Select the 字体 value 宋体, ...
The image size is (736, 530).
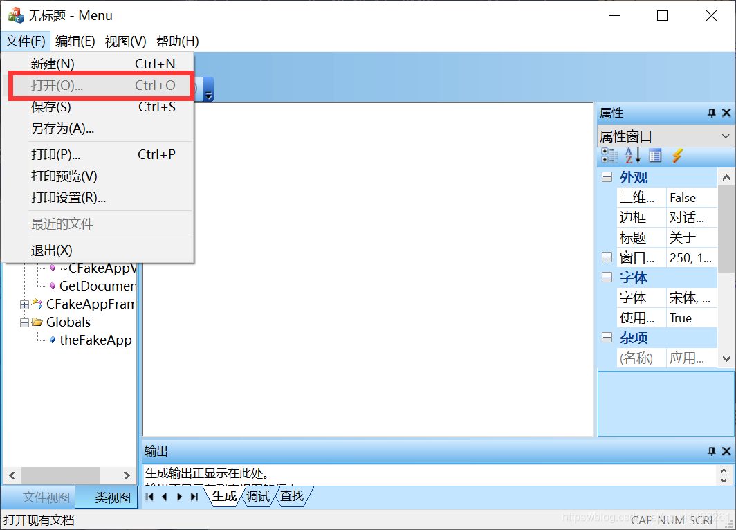[x=692, y=298]
